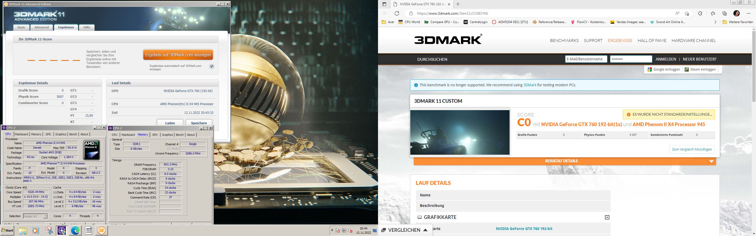
Task: Open Sword Art Online bookmark
Action: 667,22
